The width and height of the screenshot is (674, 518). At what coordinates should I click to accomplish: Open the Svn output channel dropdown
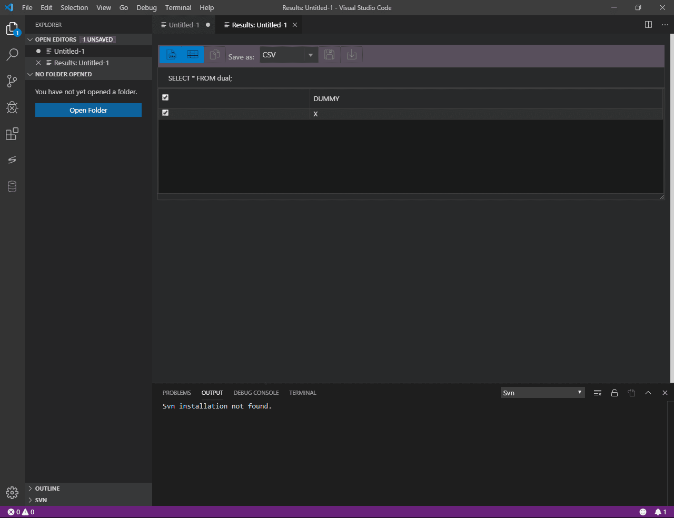(x=542, y=392)
